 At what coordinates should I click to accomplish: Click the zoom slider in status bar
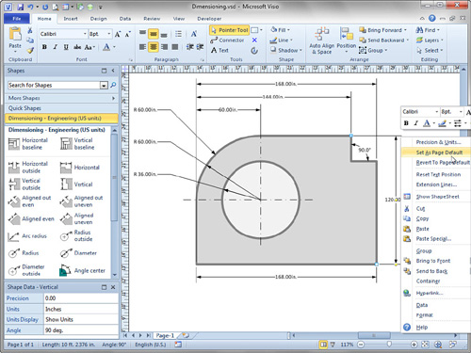pyautogui.click(x=389, y=345)
